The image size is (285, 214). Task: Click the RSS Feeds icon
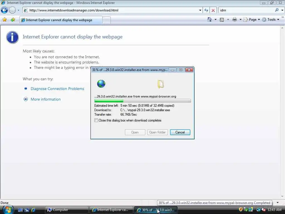click(x=222, y=20)
